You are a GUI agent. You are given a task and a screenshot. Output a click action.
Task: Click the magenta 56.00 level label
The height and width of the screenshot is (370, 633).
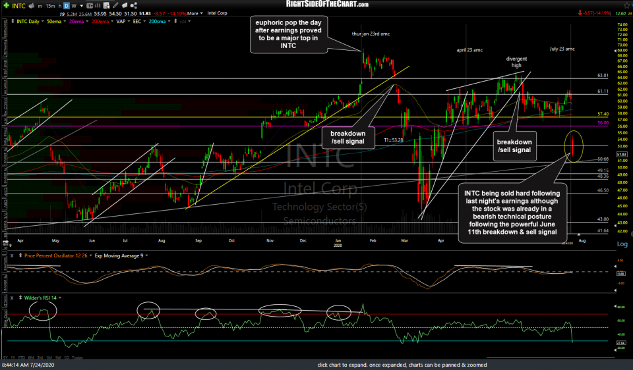coord(603,123)
